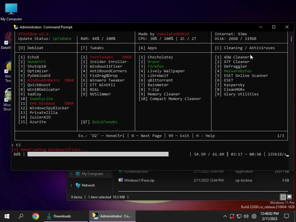Click the 'N – Next Page' hint

coord(147,136)
